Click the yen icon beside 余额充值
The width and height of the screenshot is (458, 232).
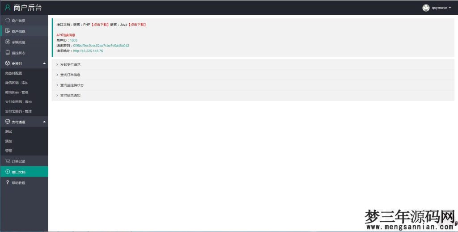tap(8, 42)
